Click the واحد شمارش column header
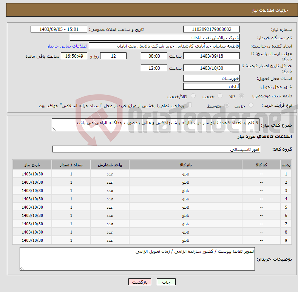Image resolution: width=298 pixels, height=292 pixels. click(110, 165)
